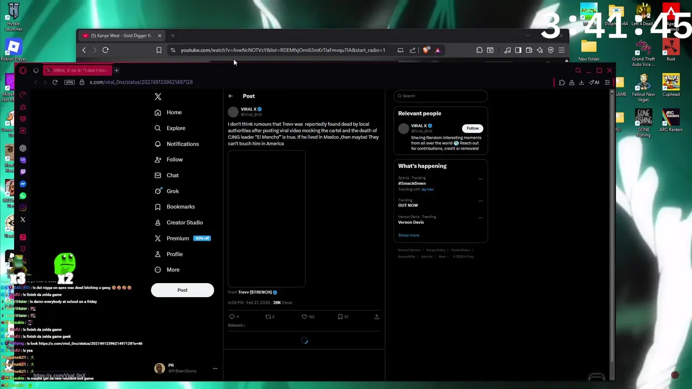Click the Opera AI toolbar button
This screenshot has width=692, height=389.
595,83
